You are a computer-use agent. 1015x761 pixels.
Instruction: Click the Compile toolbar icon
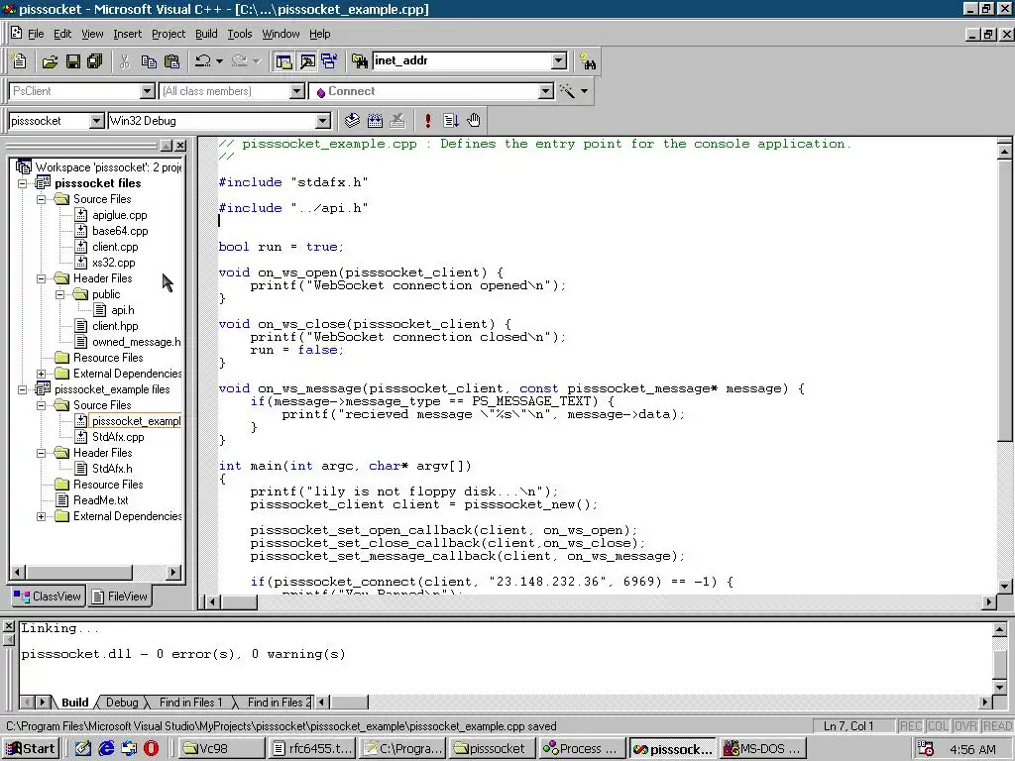[352, 120]
